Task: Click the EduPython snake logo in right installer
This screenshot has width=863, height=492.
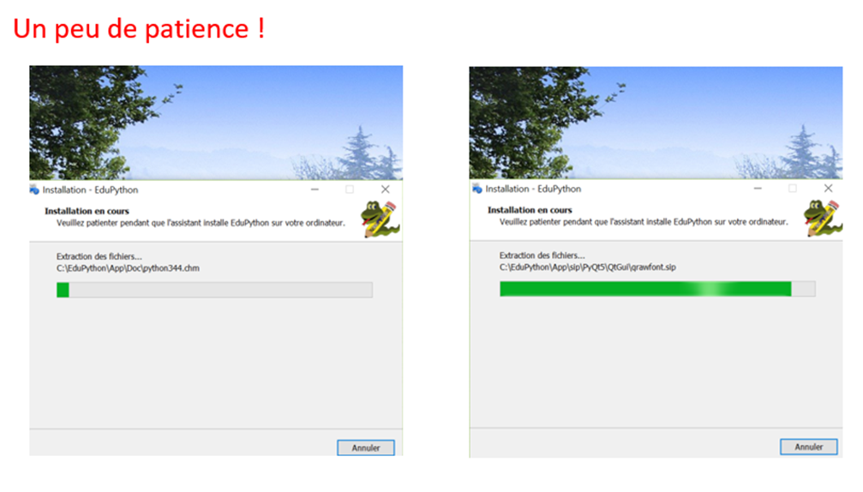Action: pos(821,219)
